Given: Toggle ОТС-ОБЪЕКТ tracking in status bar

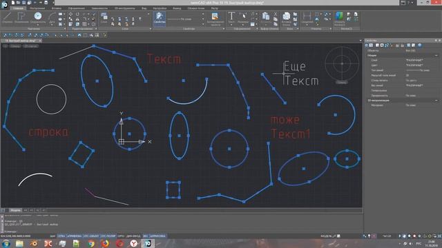Looking at the screenshot, I should (x=91, y=236).
